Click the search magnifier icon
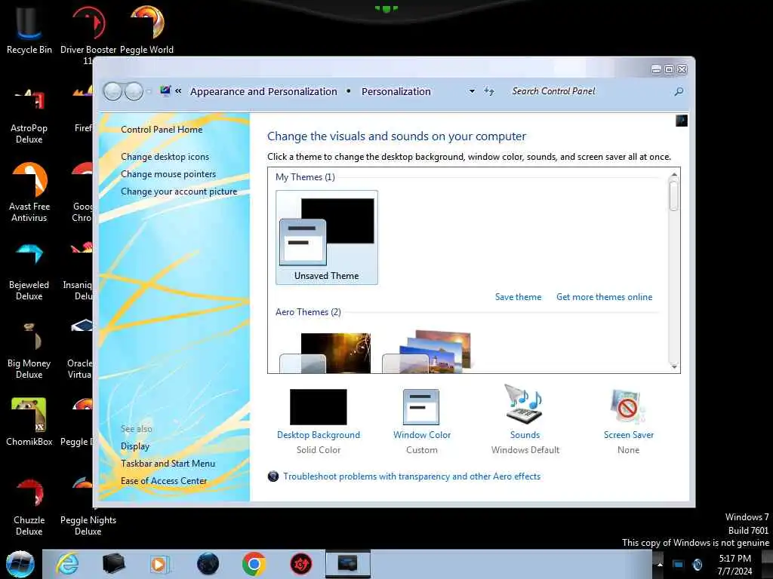This screenshot has width=773, height=579. click(679, 91)
